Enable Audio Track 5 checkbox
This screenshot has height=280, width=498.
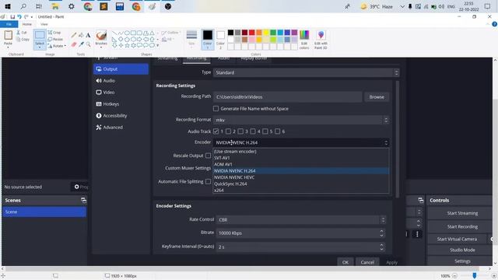(x=265, y=131)
